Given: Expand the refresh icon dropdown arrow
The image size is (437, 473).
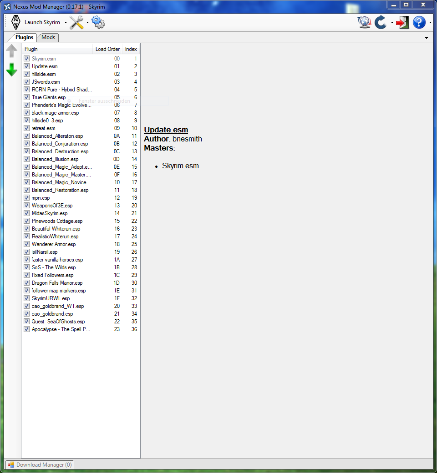Looking at the screenshot, I should 392,22.
